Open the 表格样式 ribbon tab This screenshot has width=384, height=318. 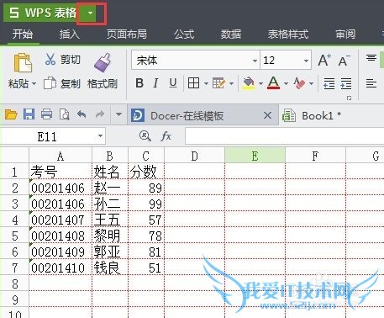point(288,34)
